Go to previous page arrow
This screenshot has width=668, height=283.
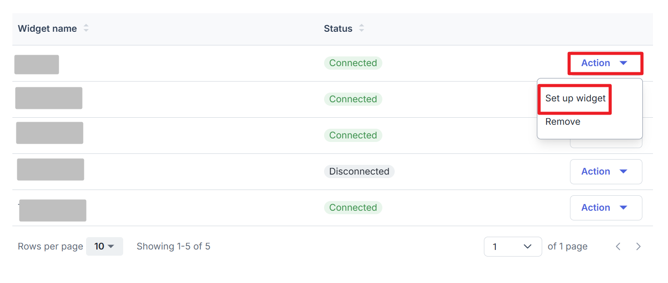pos(618,246)
